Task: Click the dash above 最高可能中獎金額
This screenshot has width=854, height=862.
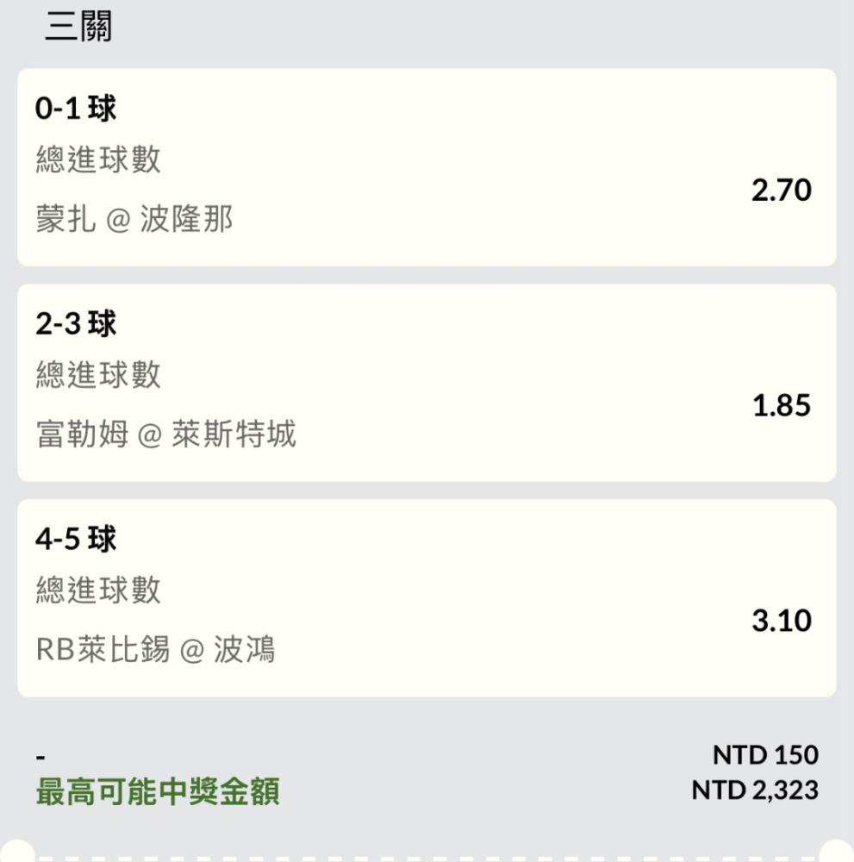Action: [x=41, y=759]
